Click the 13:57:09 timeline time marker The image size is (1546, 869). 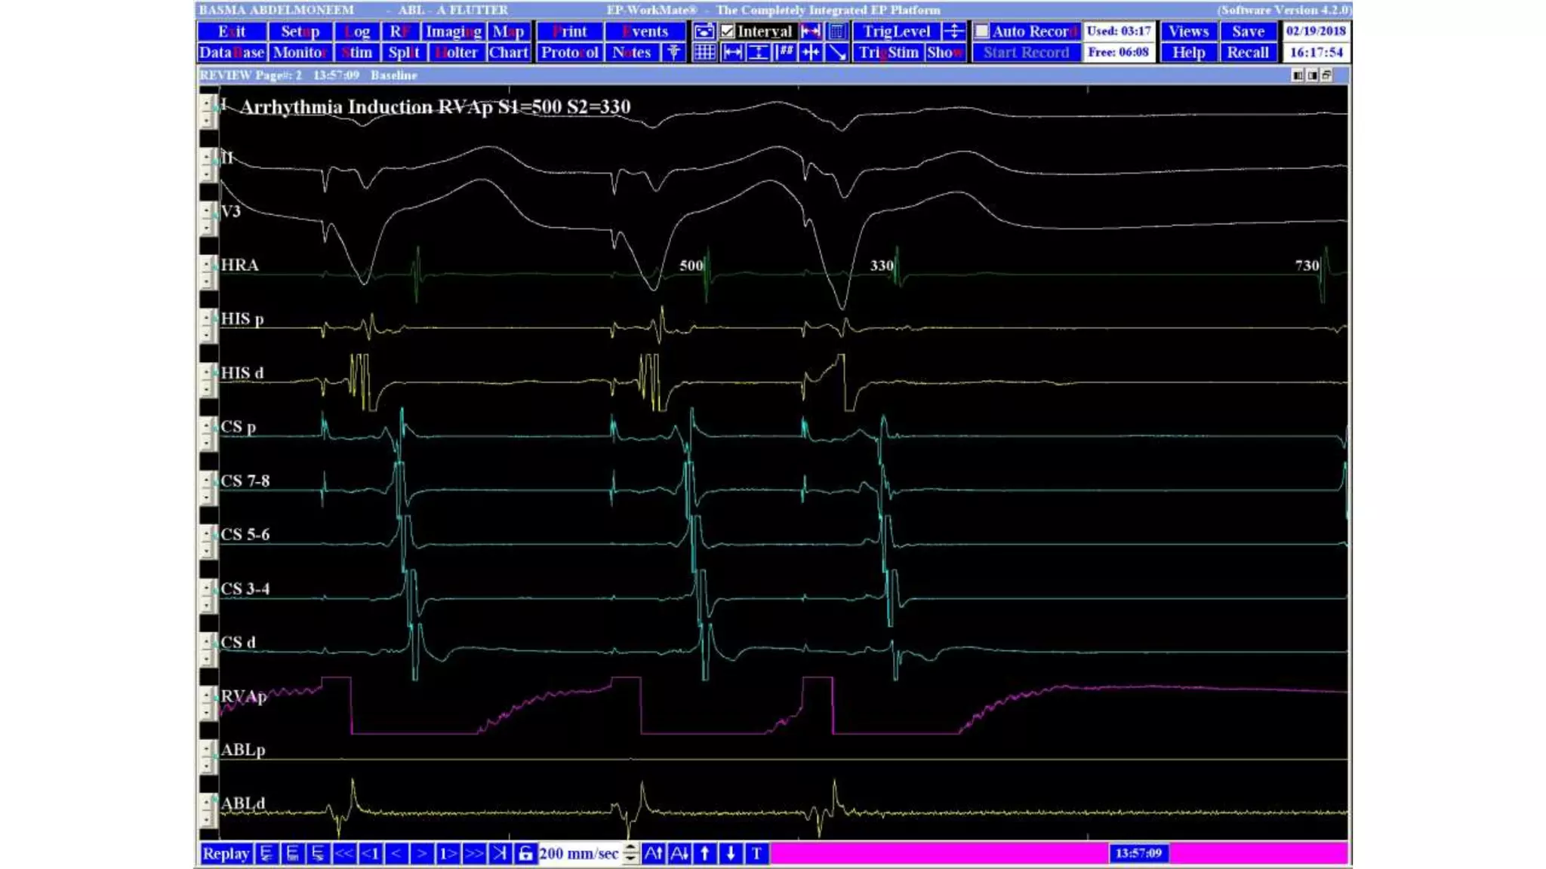[x=1138, y=853]
